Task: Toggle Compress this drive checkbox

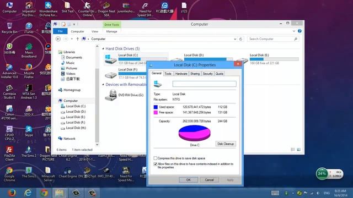Action: tap(156, 158)
